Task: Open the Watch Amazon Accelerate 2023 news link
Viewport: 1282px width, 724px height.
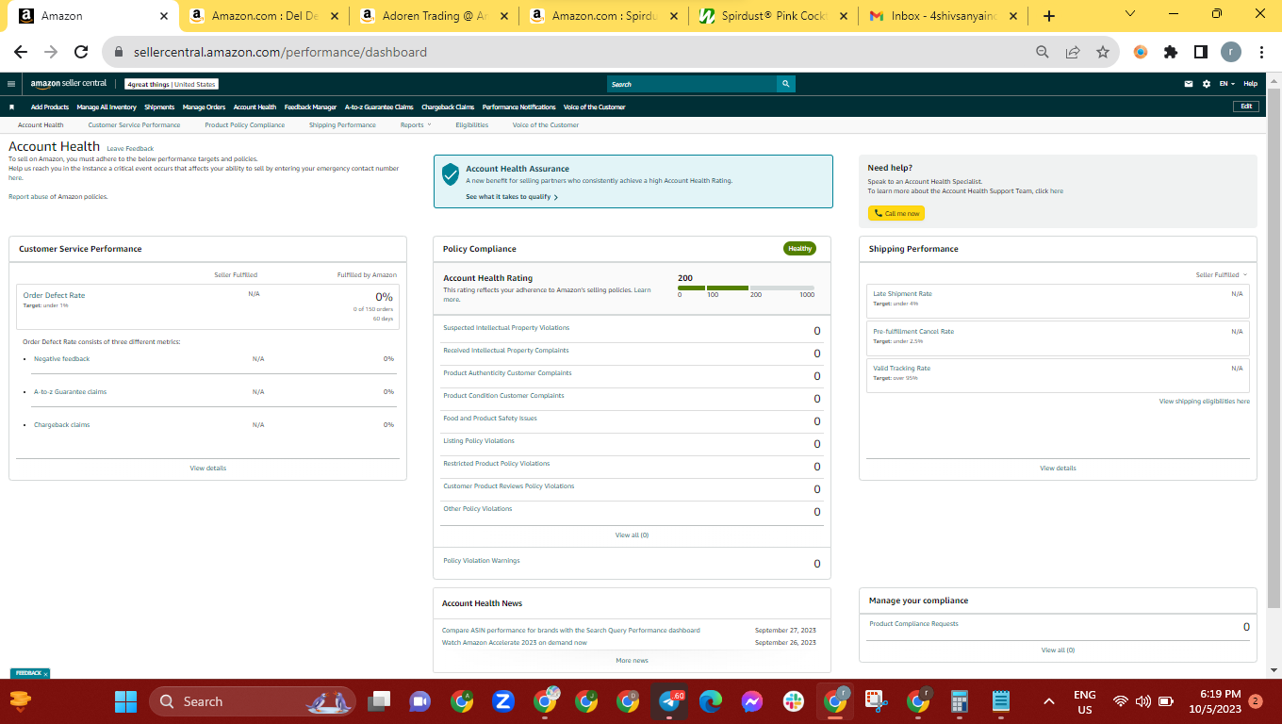Action: coord(515,643)
